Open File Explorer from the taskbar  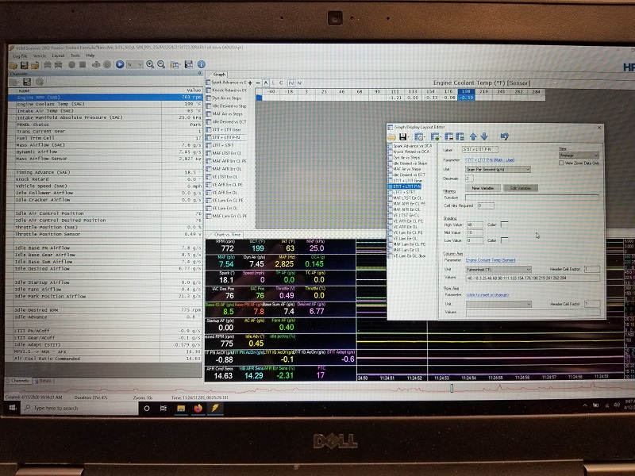coord(181,408)
